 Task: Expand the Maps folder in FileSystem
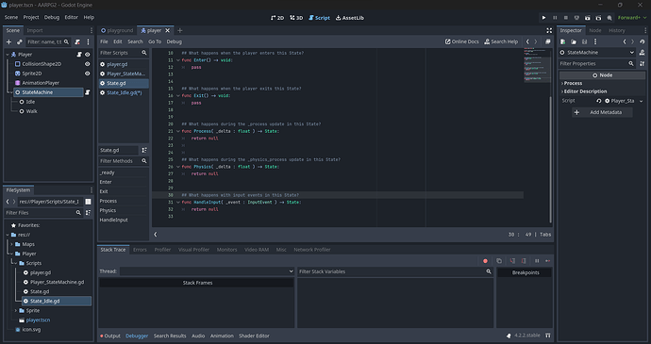(12, 244)
